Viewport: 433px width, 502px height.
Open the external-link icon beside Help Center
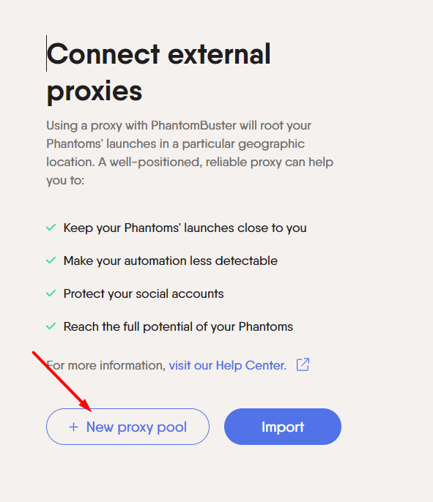point(303,364)
